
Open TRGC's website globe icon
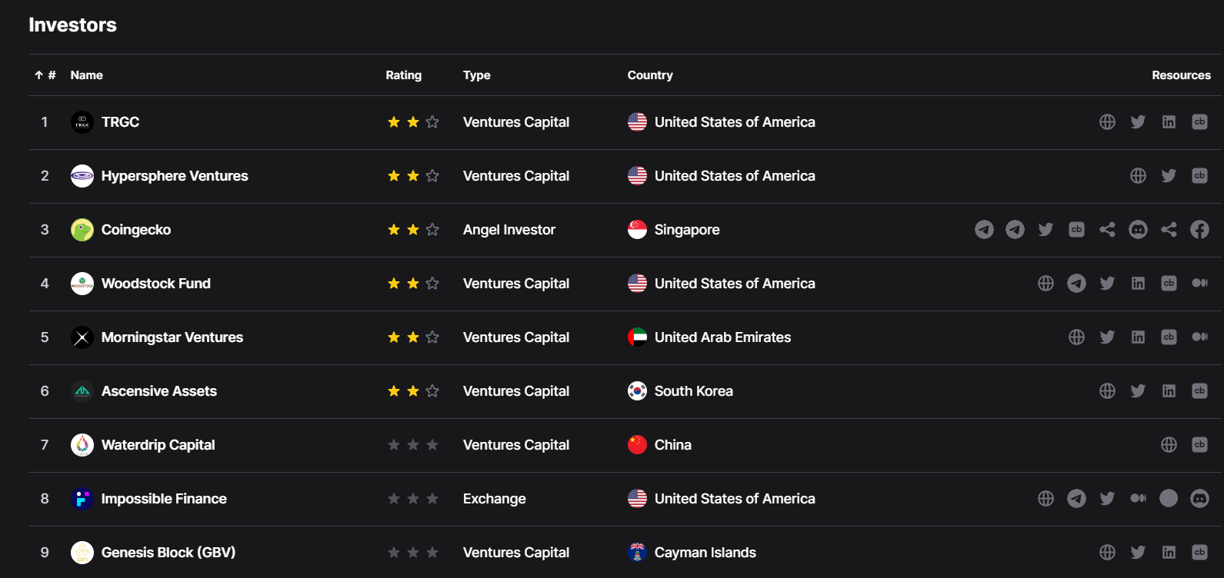[1107, 122]
